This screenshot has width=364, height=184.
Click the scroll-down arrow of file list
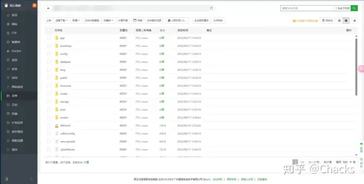click(x=356, y=155)
